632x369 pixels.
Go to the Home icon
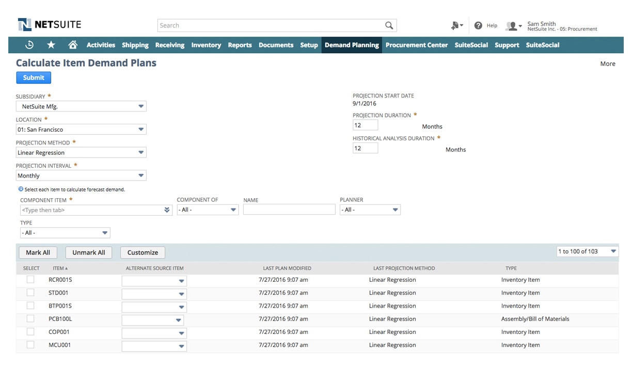pyautogui.click(x=73, y=45)
